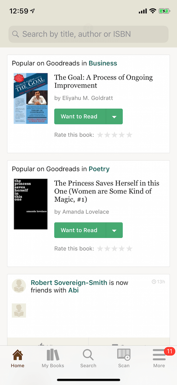The width and height of the screenshot is (177, 385).
Task: Open the Business genre link
Action: point(103,63)
